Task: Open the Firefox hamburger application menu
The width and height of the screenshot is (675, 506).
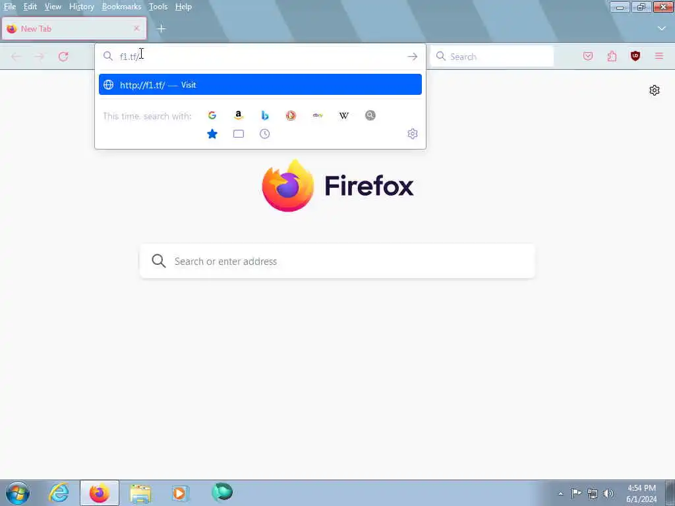Action: (x=659, y=56)
